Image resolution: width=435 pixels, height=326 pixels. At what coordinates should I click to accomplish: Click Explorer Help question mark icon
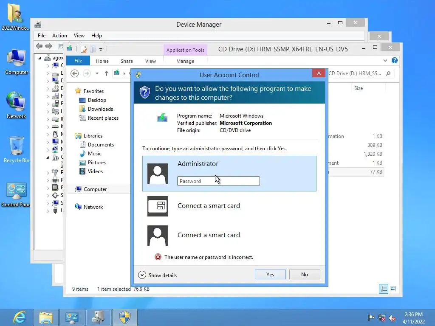(395, 60)
